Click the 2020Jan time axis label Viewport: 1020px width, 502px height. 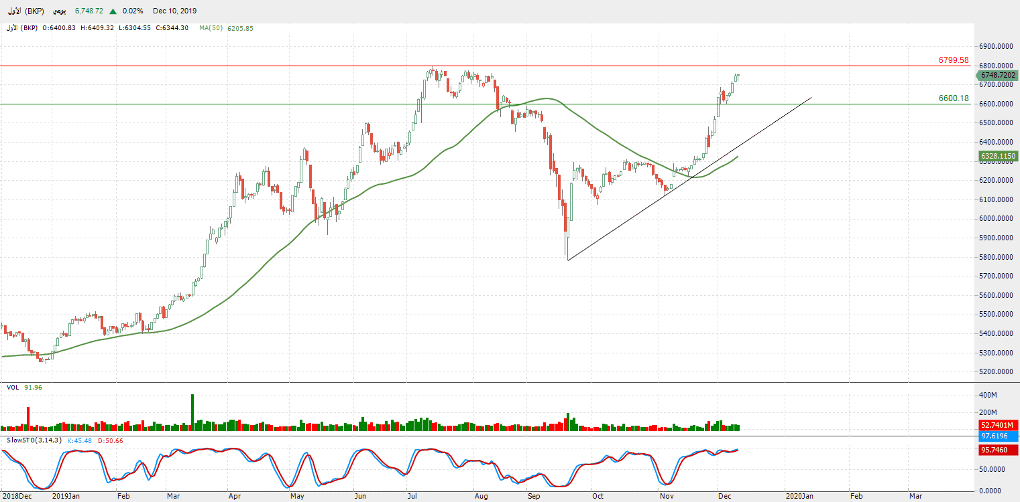click(799, 497)
